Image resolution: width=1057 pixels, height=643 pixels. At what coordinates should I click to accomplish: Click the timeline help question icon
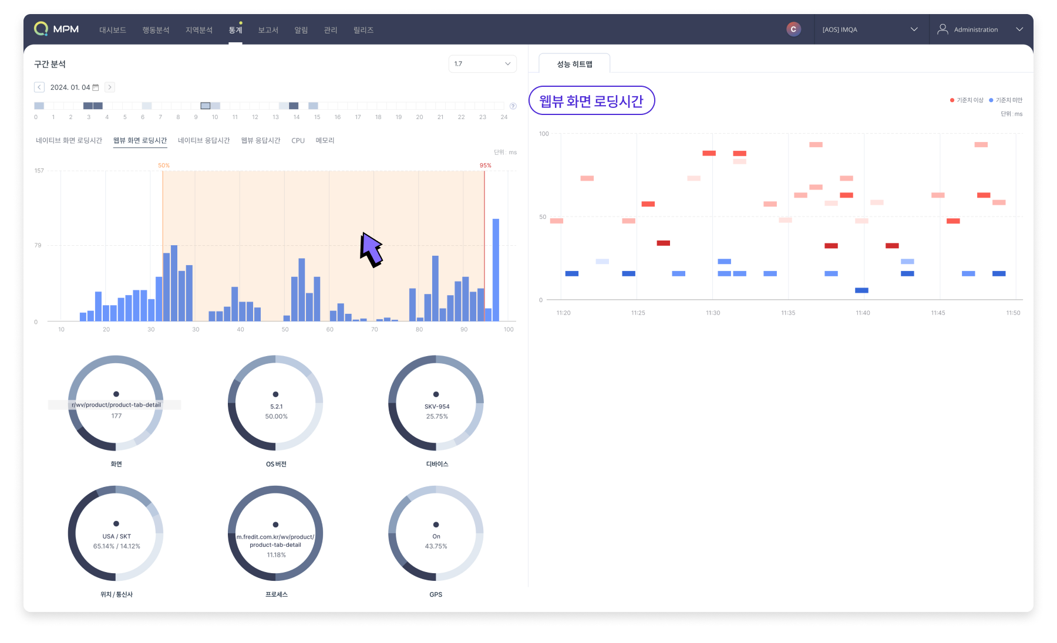coord(513,106)
